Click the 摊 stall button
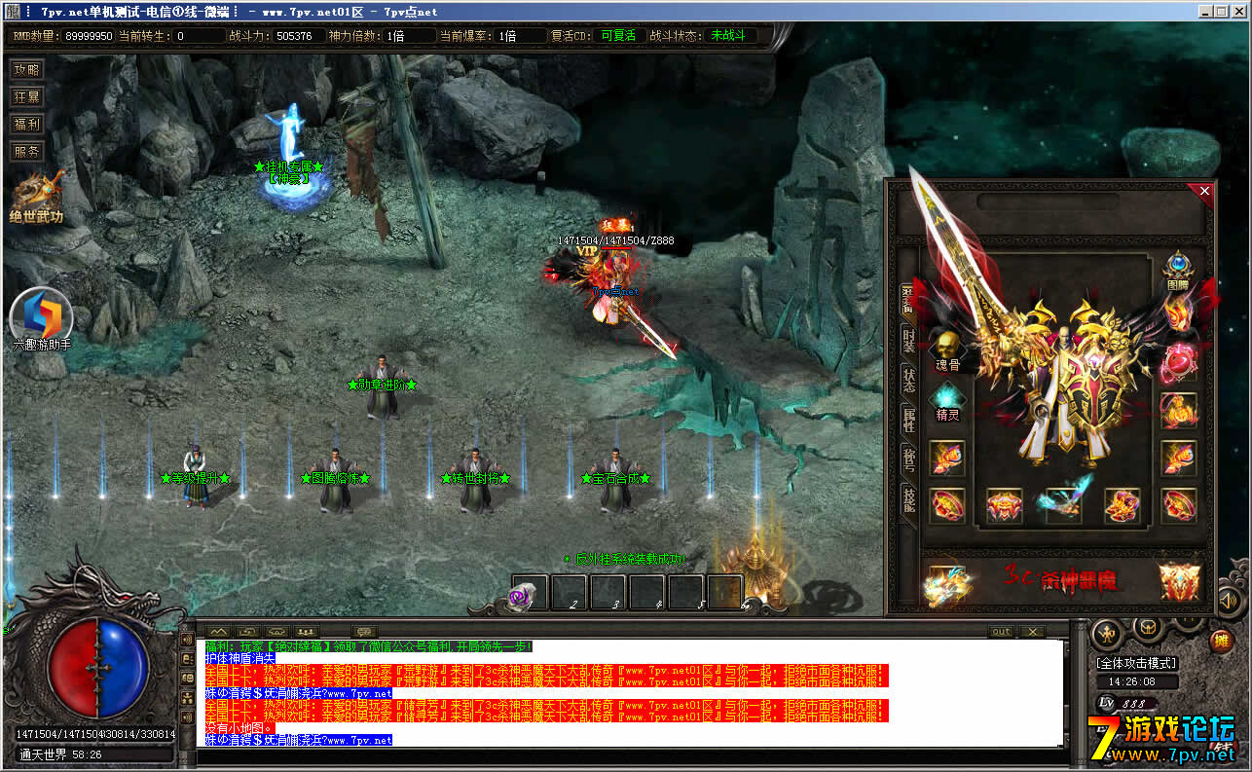The image size is (1252, 772). coord(1221,642)
